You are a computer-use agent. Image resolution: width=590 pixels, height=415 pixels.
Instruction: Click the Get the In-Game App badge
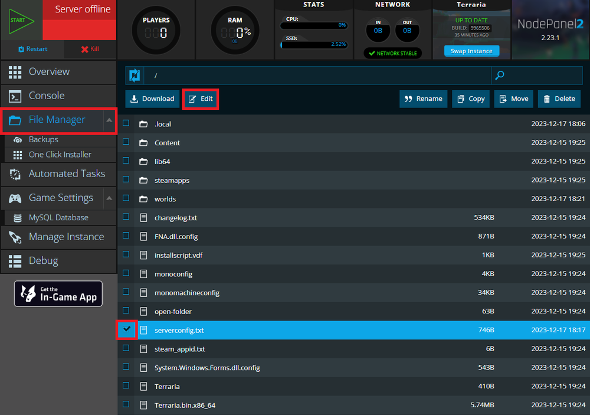click(x=58, y=293)
